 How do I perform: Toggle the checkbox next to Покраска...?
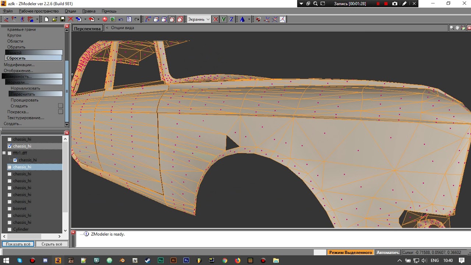(61, 112)
